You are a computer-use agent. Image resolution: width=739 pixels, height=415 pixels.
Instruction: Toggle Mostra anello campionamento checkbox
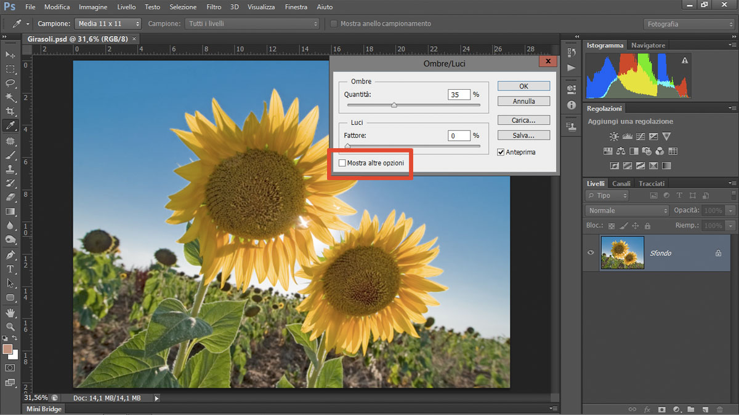click(334, 24)
